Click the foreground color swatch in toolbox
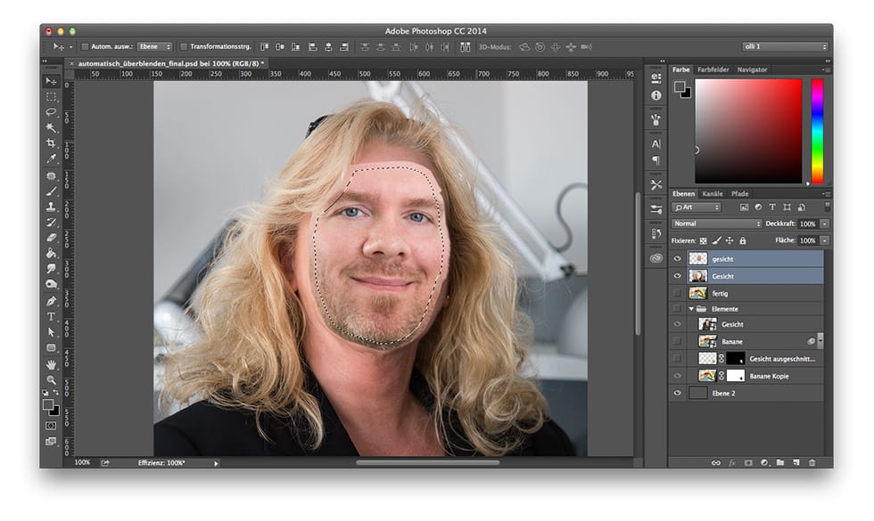Viewport: 874px width, 521px height. tap(48, 404)
